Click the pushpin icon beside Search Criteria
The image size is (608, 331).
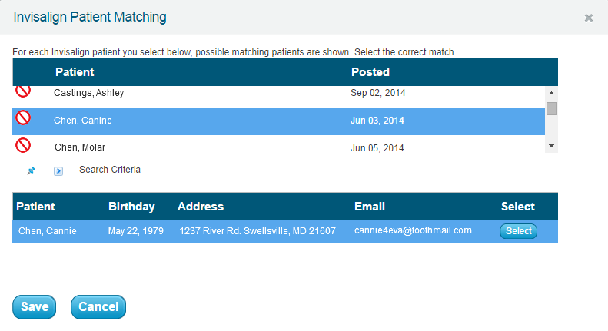pyautogui.click(x=31, y=170)
